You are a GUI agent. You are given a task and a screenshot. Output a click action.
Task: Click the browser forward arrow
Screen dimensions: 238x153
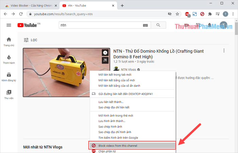[x=13, y=14]
